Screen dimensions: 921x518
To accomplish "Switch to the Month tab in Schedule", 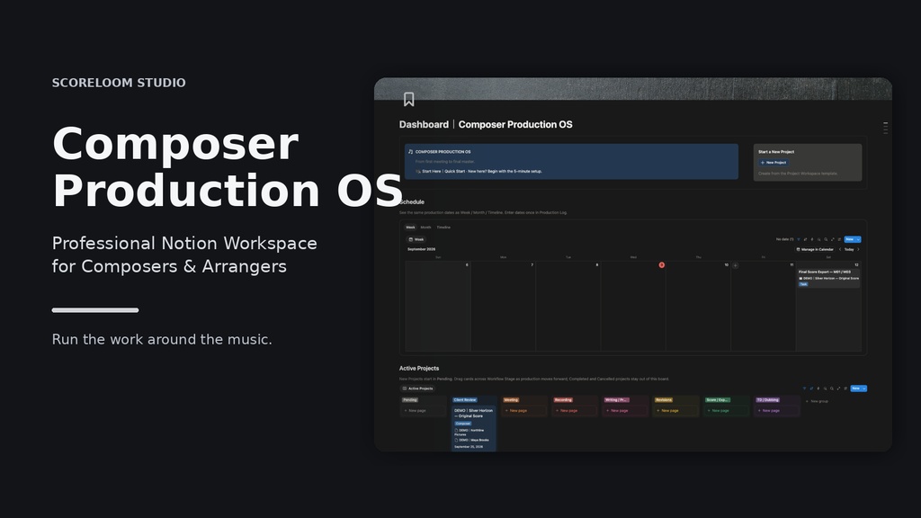I will click(425, 228).
